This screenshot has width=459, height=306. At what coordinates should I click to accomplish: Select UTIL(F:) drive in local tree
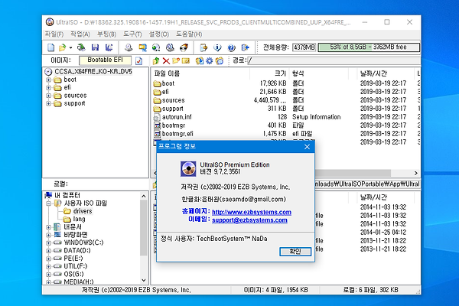tap(76, 266)
